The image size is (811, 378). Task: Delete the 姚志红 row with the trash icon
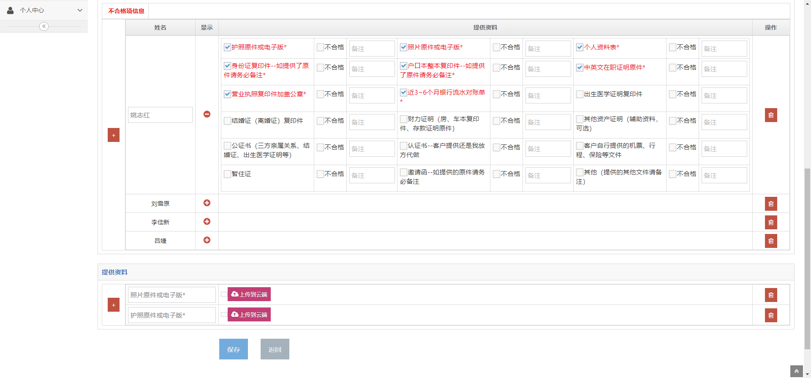pos(771,115)
